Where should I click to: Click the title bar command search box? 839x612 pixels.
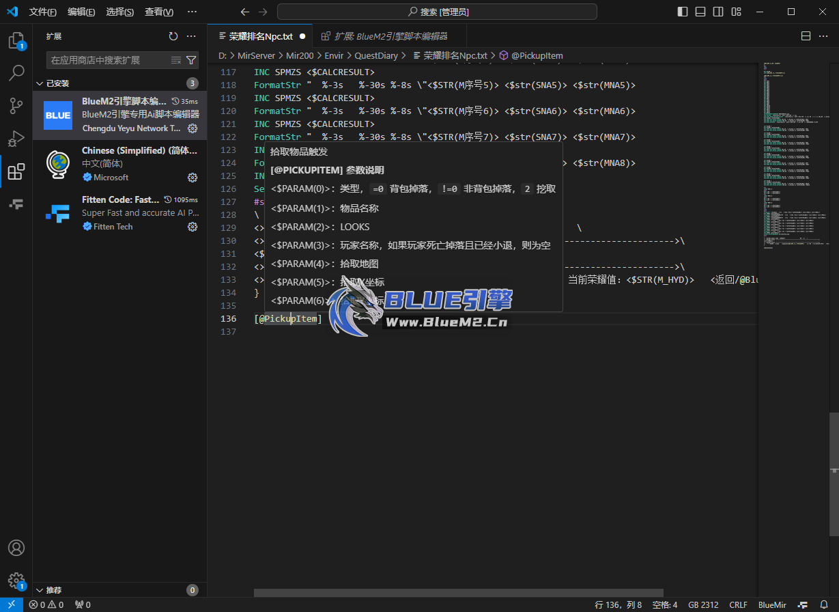coord(437,12)
